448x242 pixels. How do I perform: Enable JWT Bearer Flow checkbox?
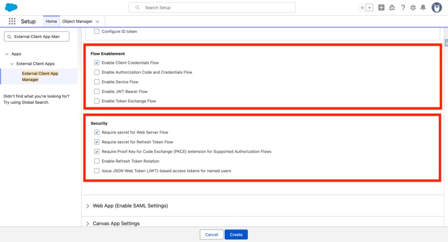coord(97,91)
